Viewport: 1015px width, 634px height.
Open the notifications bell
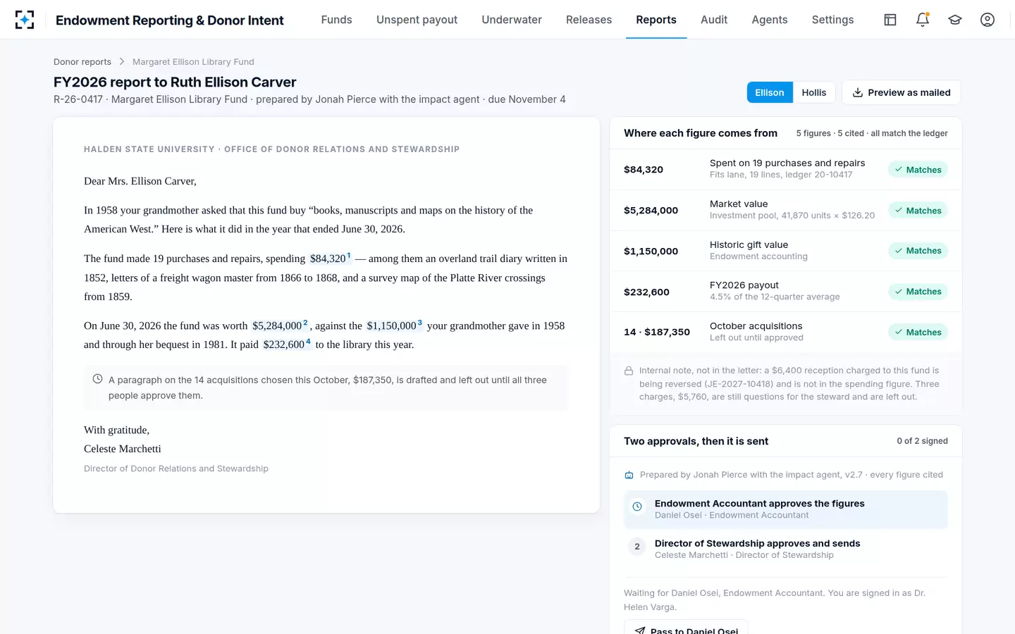click(x=923, y=20)
